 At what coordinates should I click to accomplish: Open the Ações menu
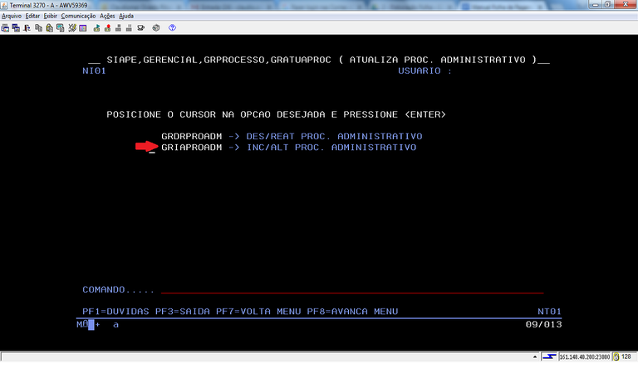(x=107, y=17)
